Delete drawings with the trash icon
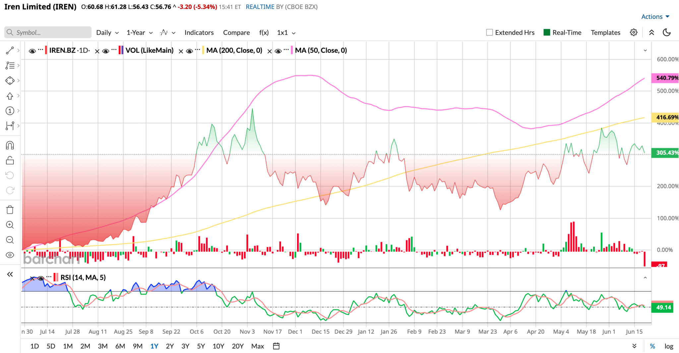 [10, 210]
